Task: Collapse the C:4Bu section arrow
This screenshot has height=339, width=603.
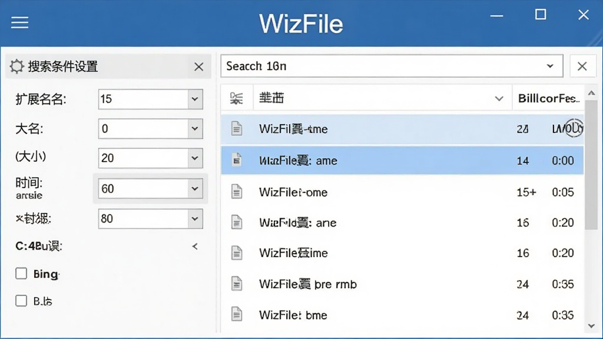Action: [x=195, y=247]
